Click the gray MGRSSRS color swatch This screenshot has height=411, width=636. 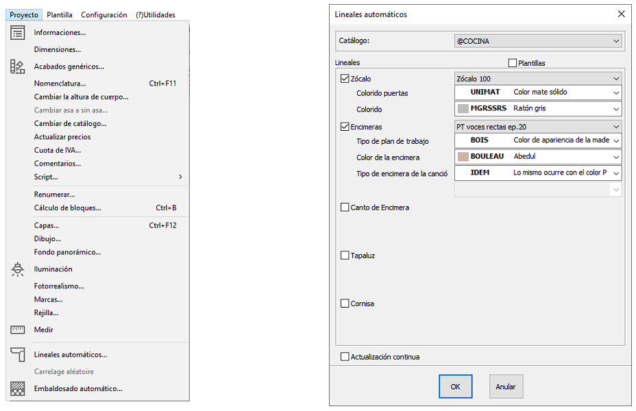pyautogui.click(x=463, y=108)
